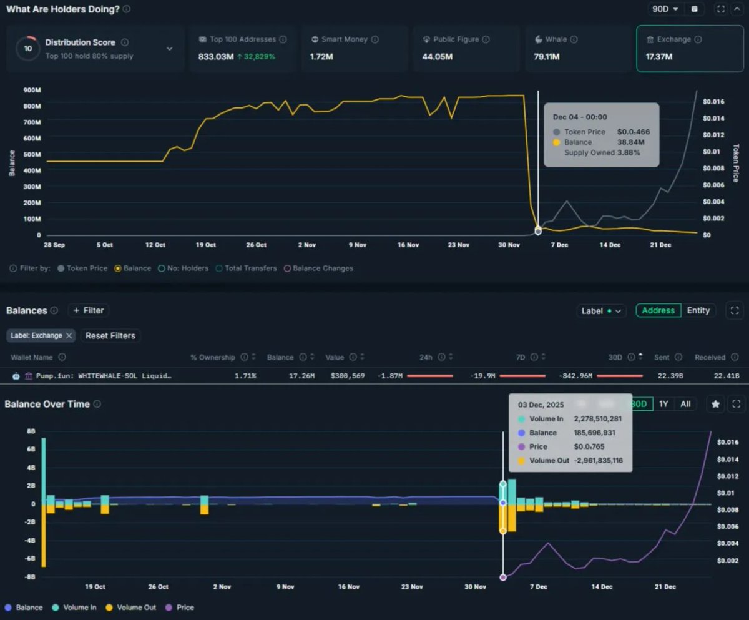Remove the Label: Exchange filter chip
This screenshot has width=749, height=620.
pos(69,336)
